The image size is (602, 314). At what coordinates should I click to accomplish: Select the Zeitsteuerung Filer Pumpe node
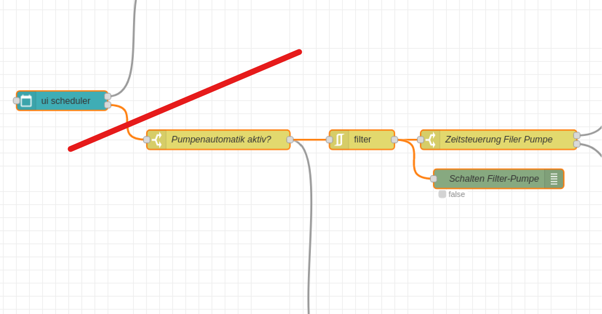[x=499, y=140]
